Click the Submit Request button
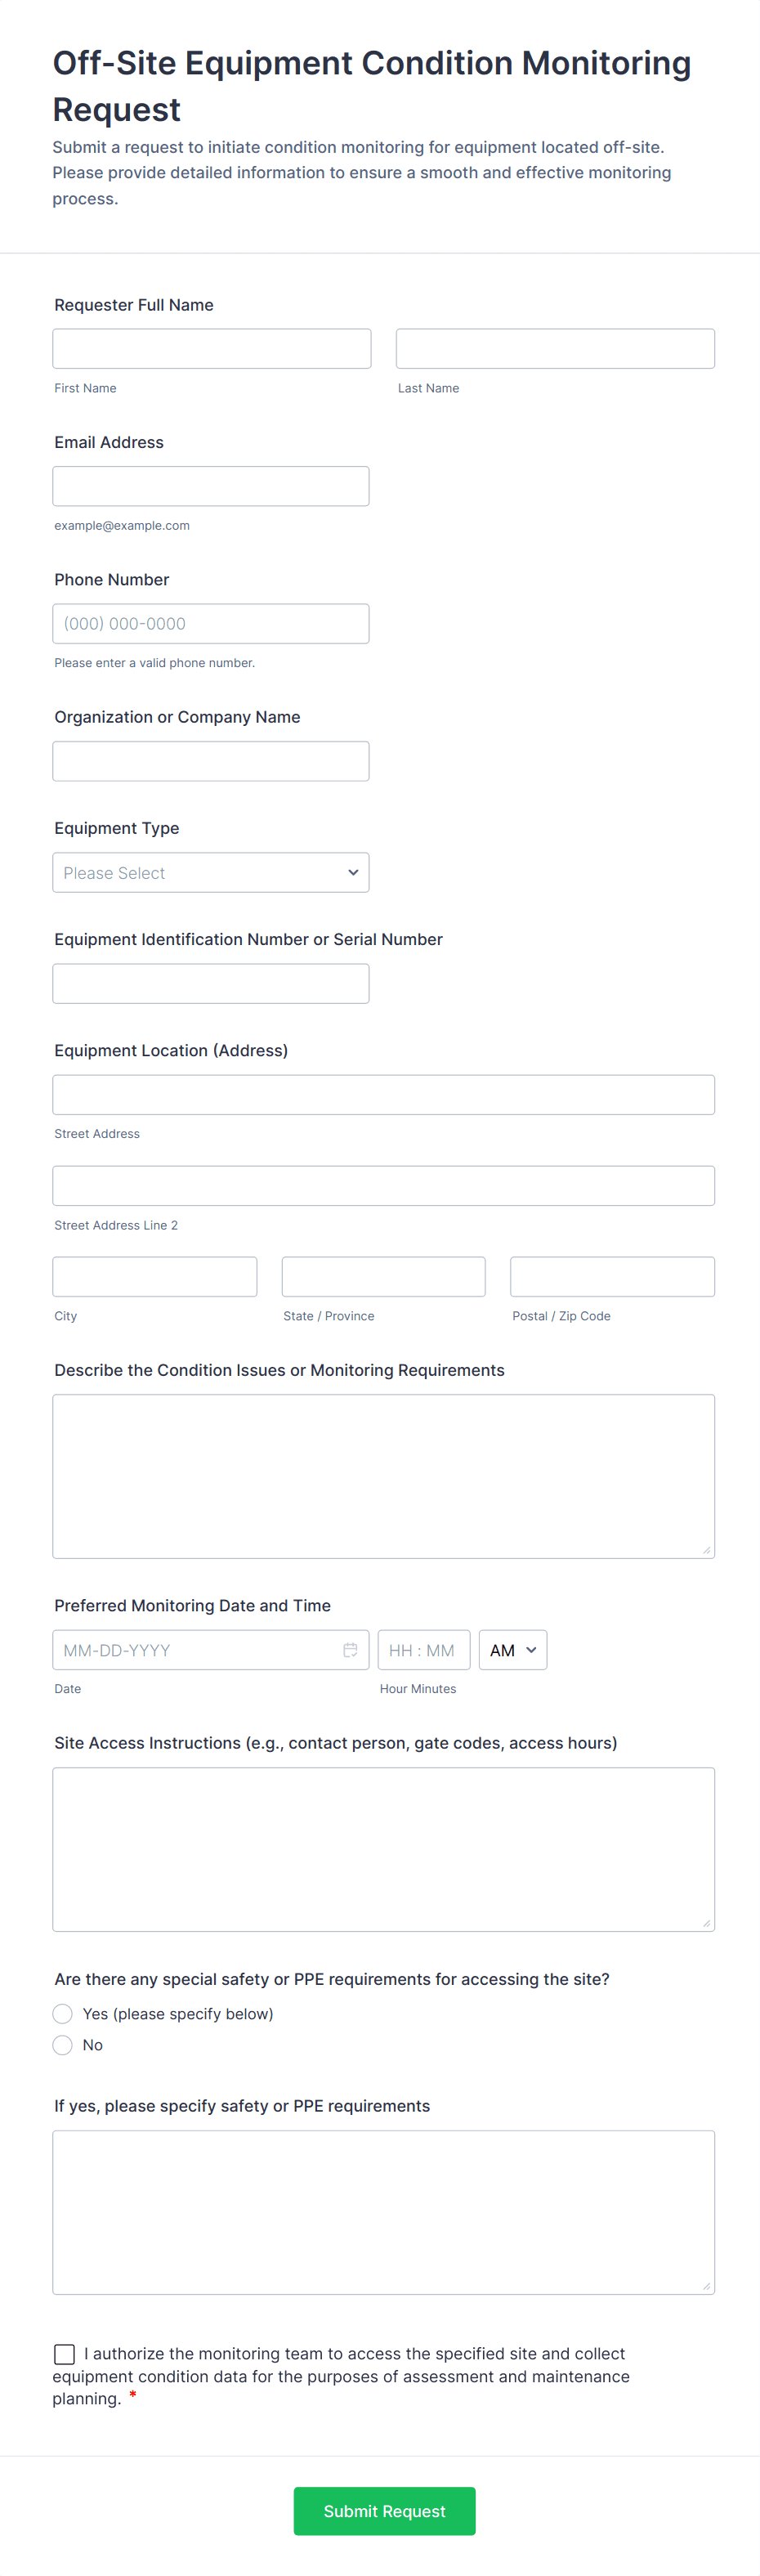 (384, 2511)
